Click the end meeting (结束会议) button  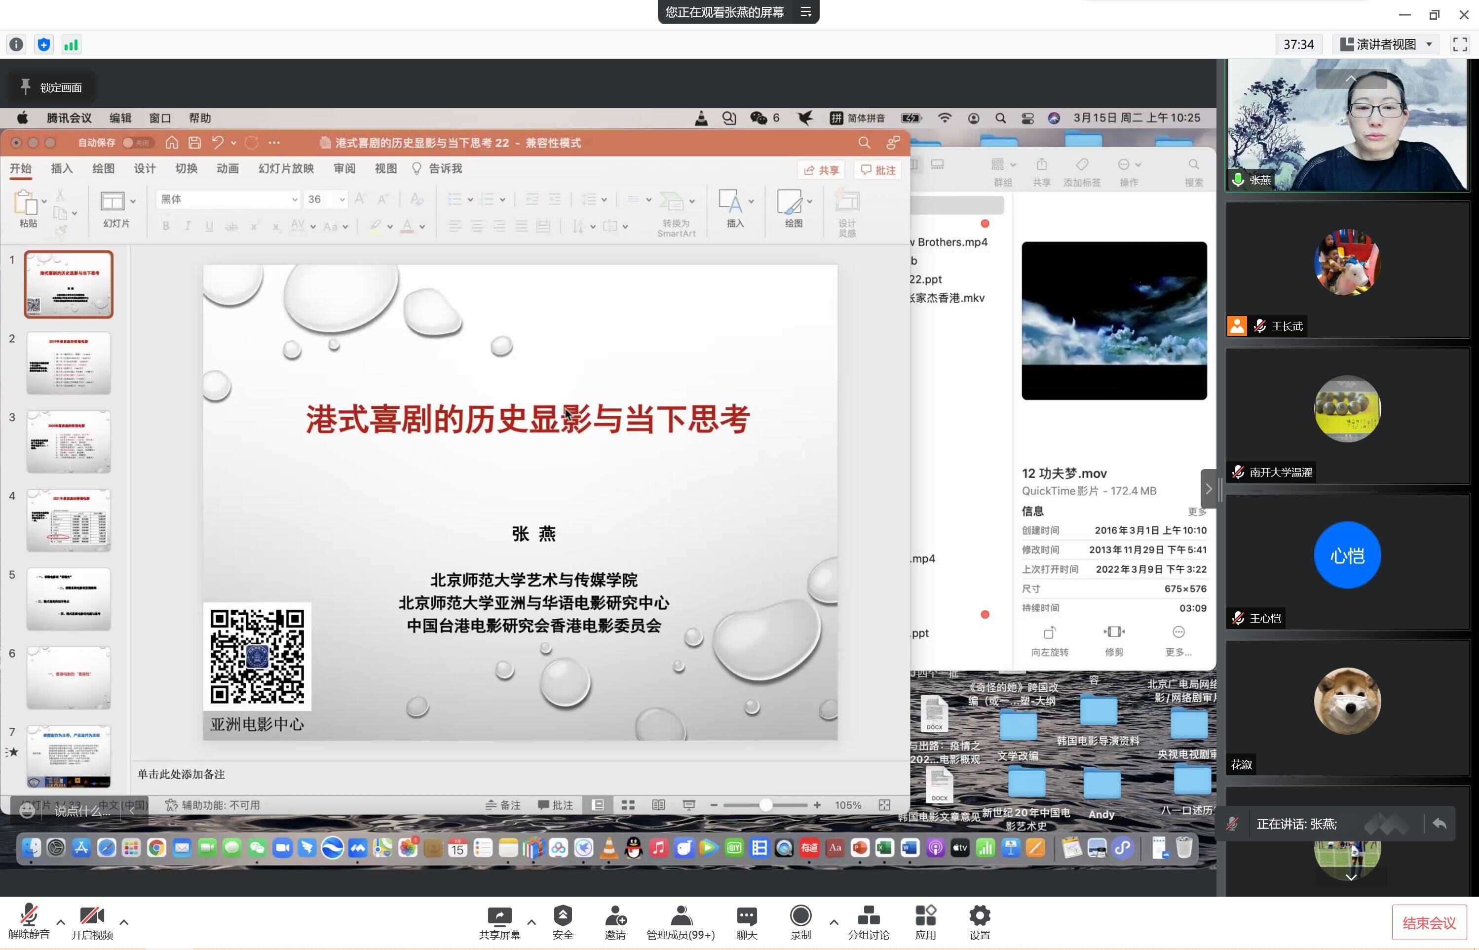1429,923
